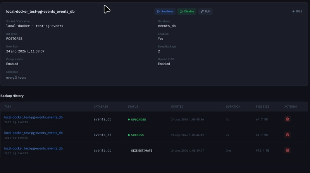310x173 pixels.
Task: Open the task link in UPLOADED row
Action: (33, 117)
